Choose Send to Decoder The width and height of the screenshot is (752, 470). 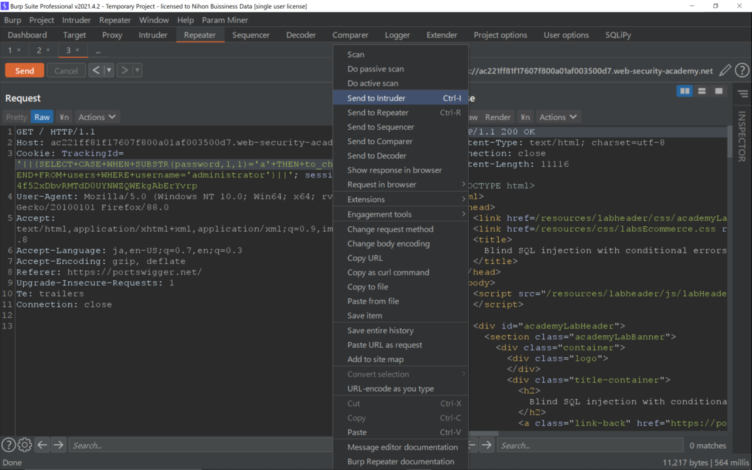tap(400, 155)
